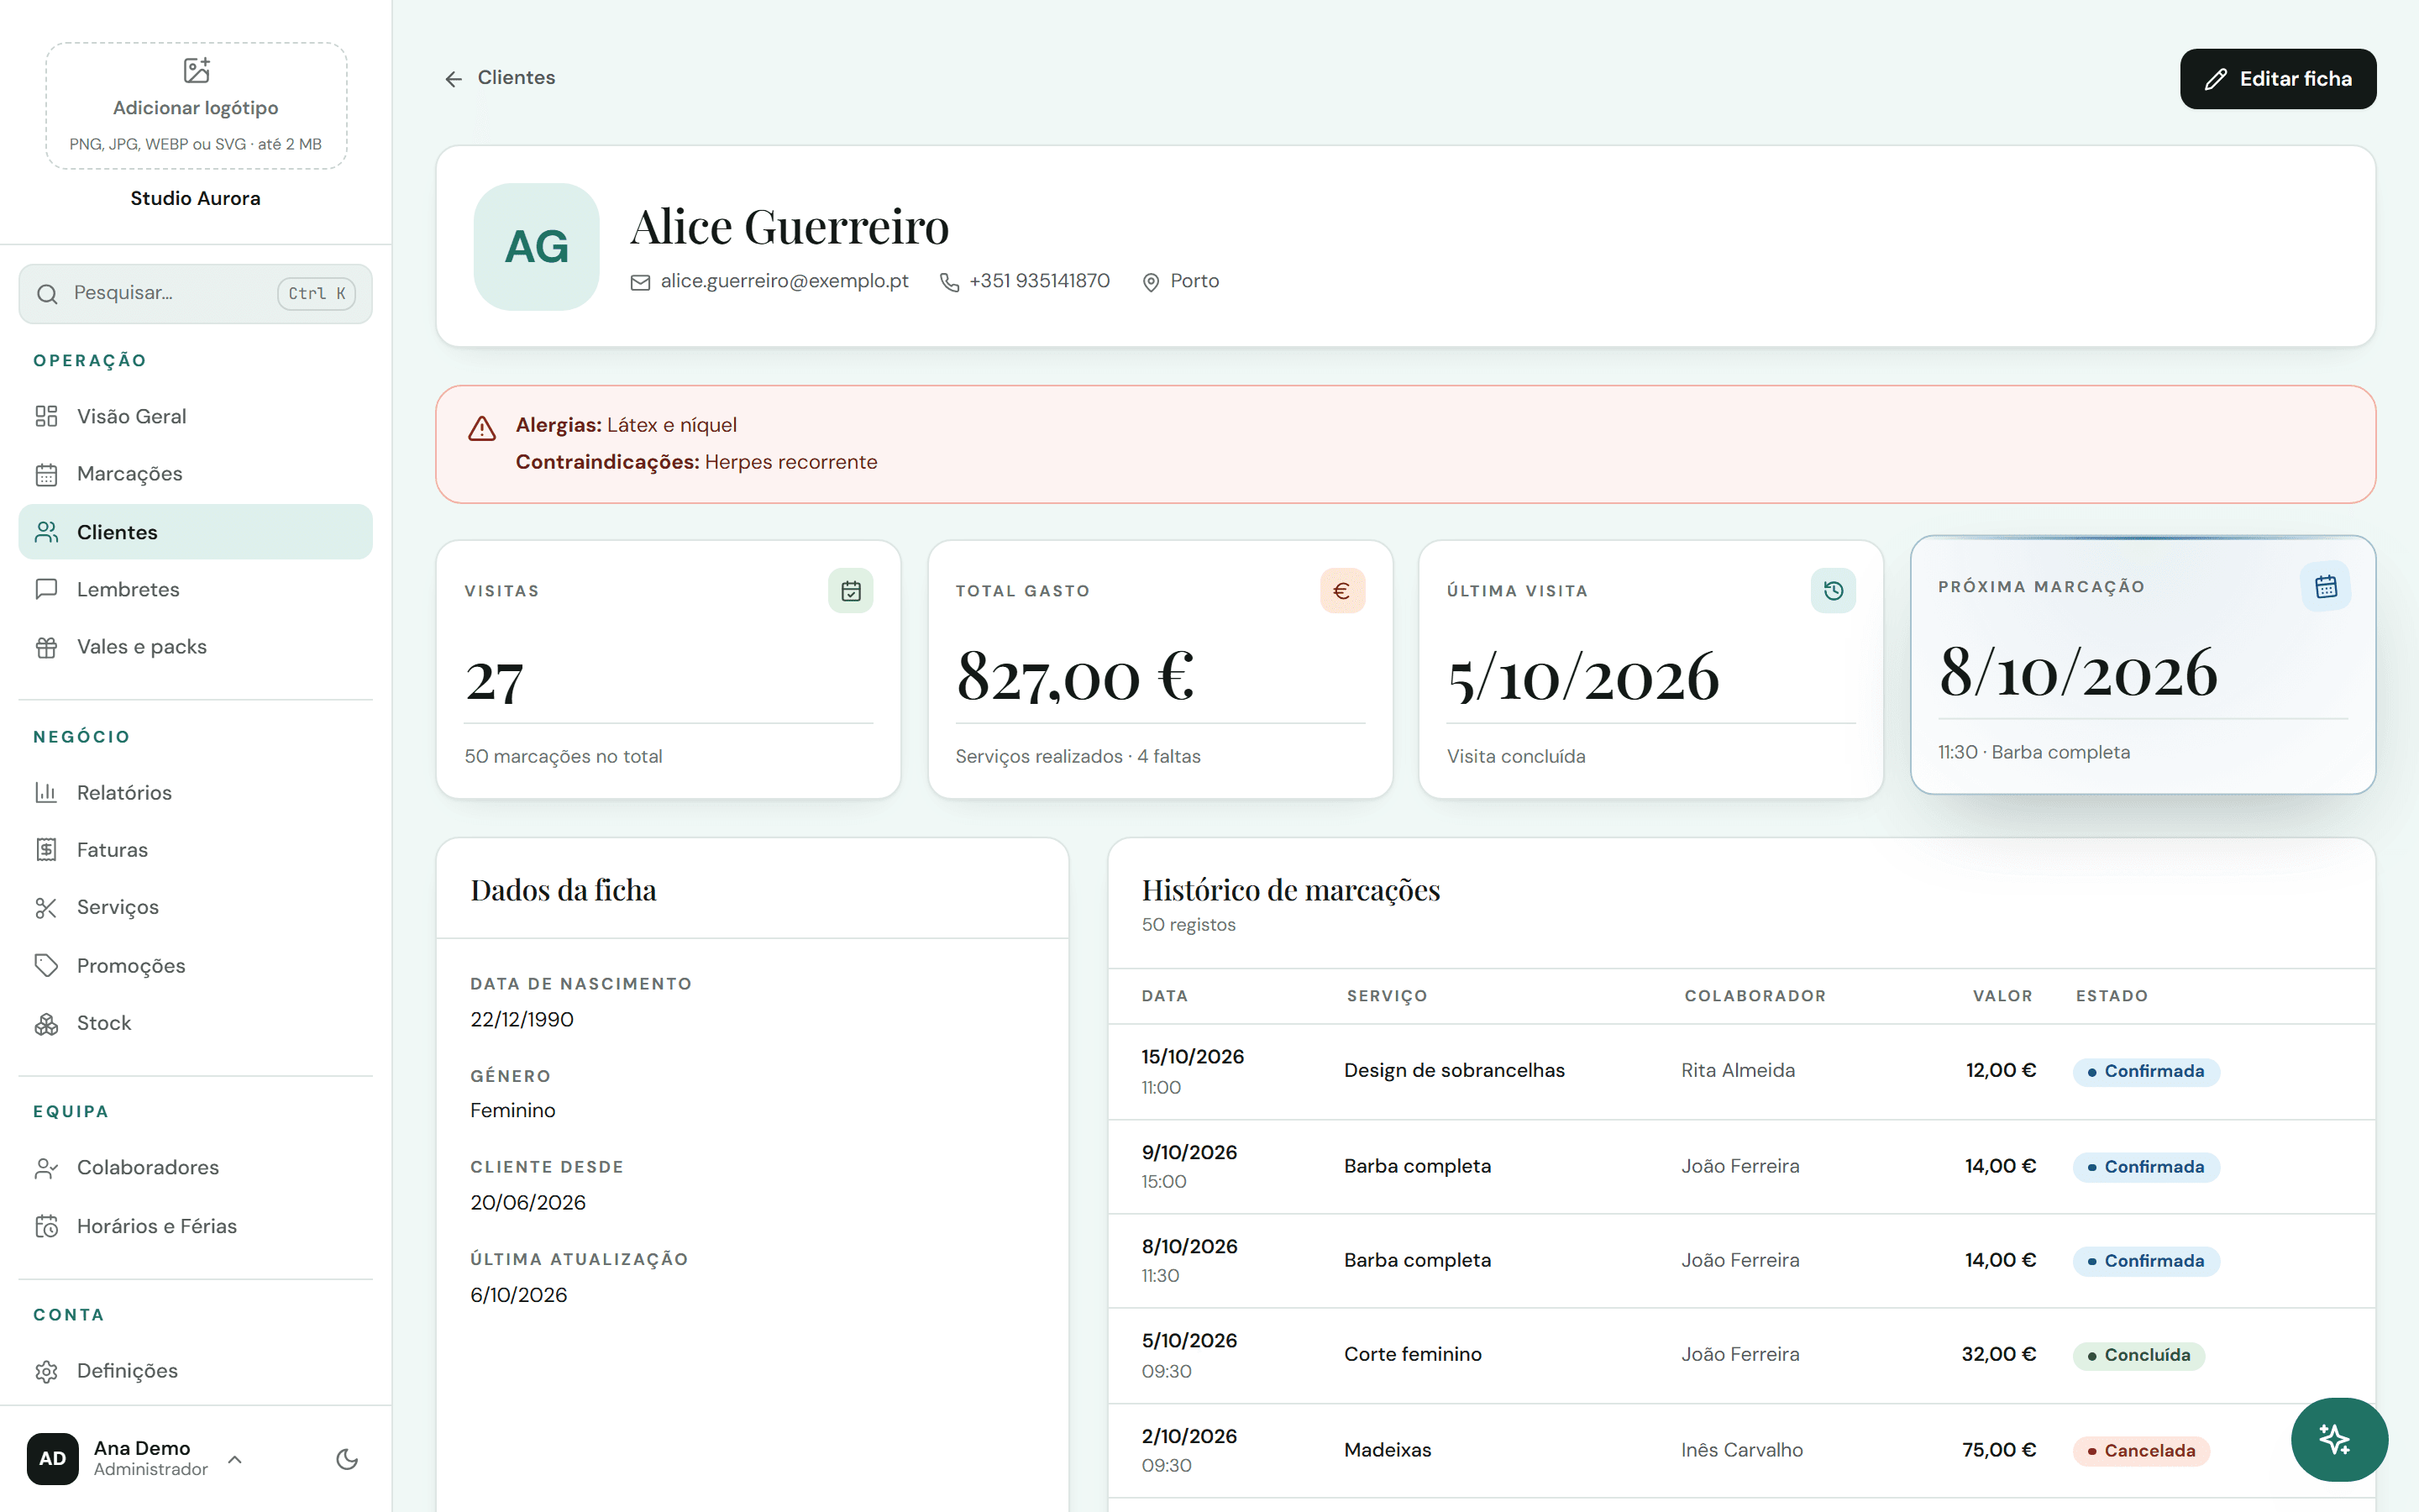Go to Marcações in the sidebar

pos(195,474)
